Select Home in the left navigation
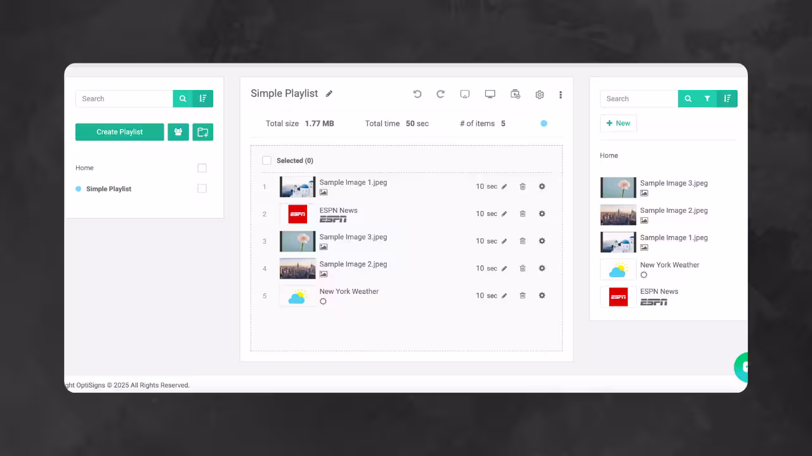This screenshot has width=812, height=456. tap(84, 168)
